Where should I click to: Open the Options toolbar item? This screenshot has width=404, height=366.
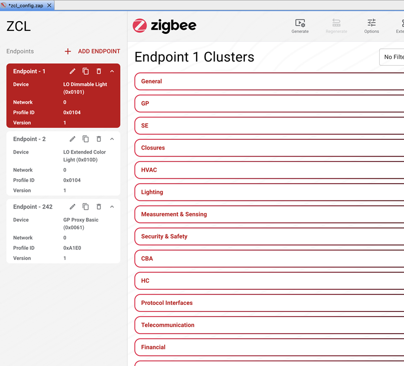(x=371, y=26)
